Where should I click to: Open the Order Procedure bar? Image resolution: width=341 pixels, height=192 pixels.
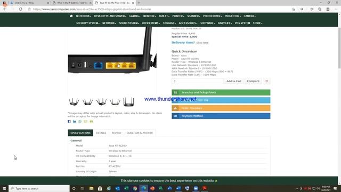click(x=221, y=108)
